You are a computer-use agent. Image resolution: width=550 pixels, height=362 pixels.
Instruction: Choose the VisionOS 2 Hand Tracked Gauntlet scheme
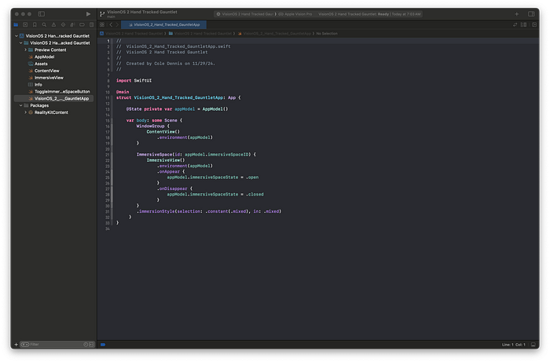pyautogui.click(x=244, y=14)
